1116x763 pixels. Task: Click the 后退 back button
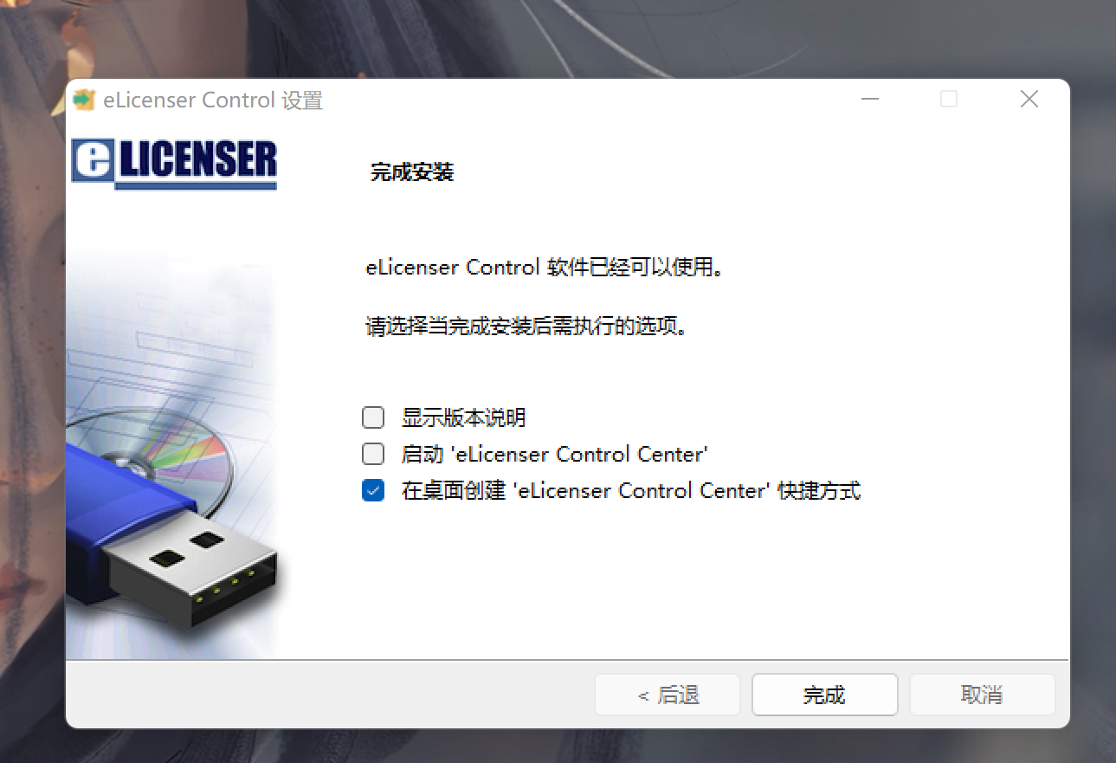668,695
